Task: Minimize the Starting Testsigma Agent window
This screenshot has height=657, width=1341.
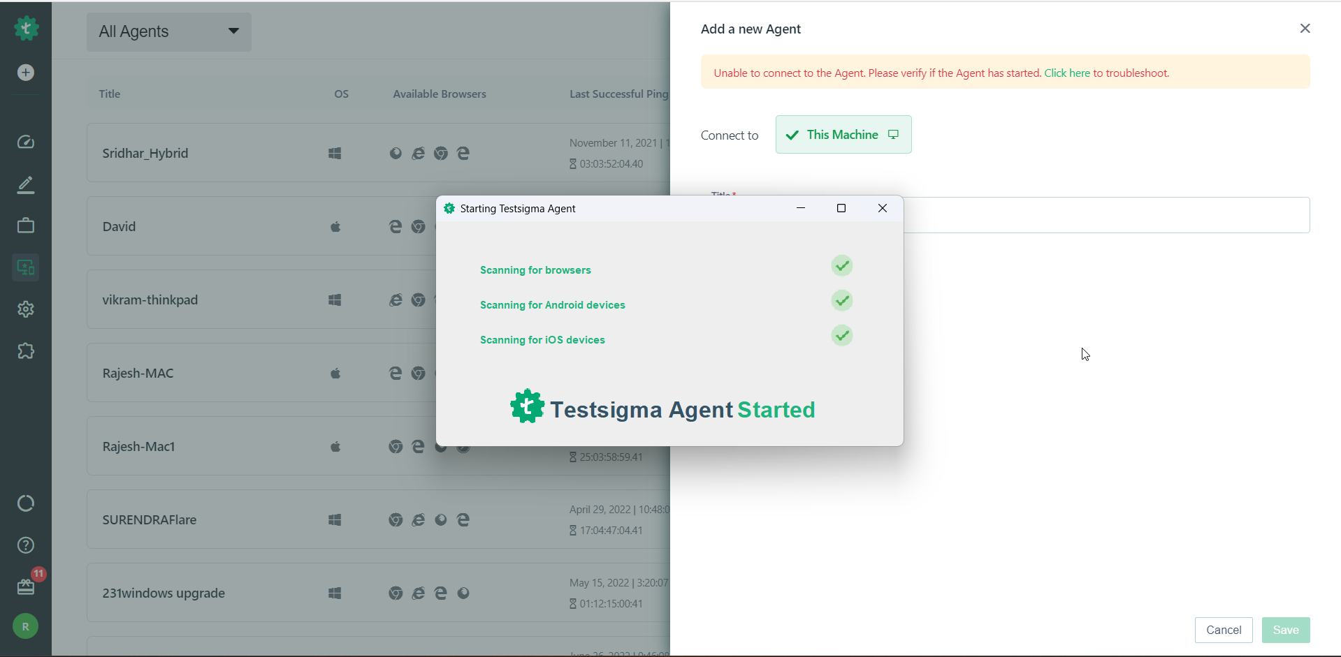Action: [x=801, y=208]
